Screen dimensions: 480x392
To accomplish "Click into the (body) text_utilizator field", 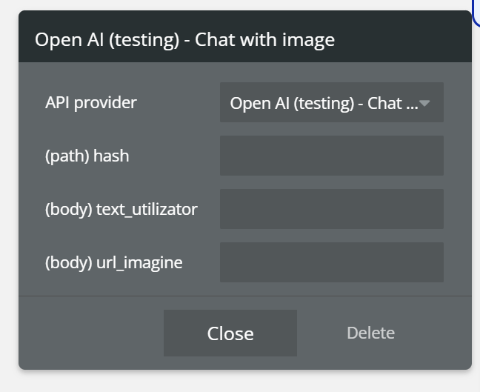I will (331, 209).
